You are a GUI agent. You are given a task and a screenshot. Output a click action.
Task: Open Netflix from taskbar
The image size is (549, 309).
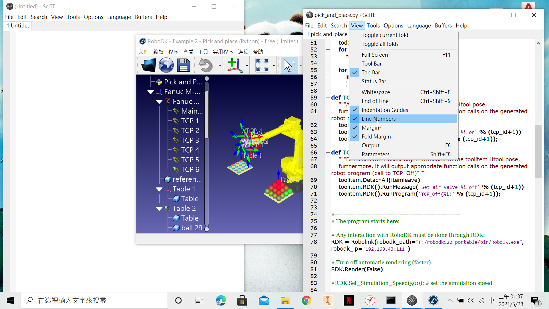click(x=349, y=300)
